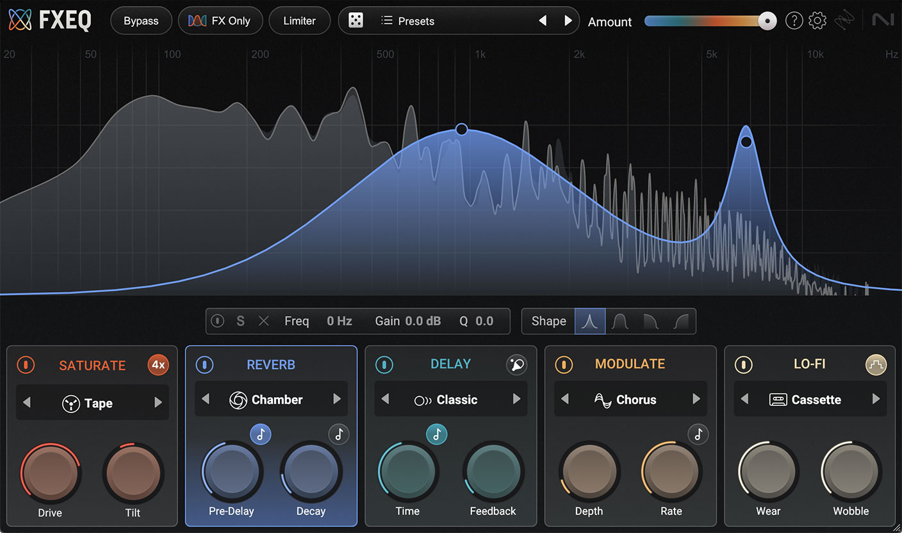Click the Gain value field 0.0 dB
The height and width of the screenshot is (533, 902).
coord(423,321)
